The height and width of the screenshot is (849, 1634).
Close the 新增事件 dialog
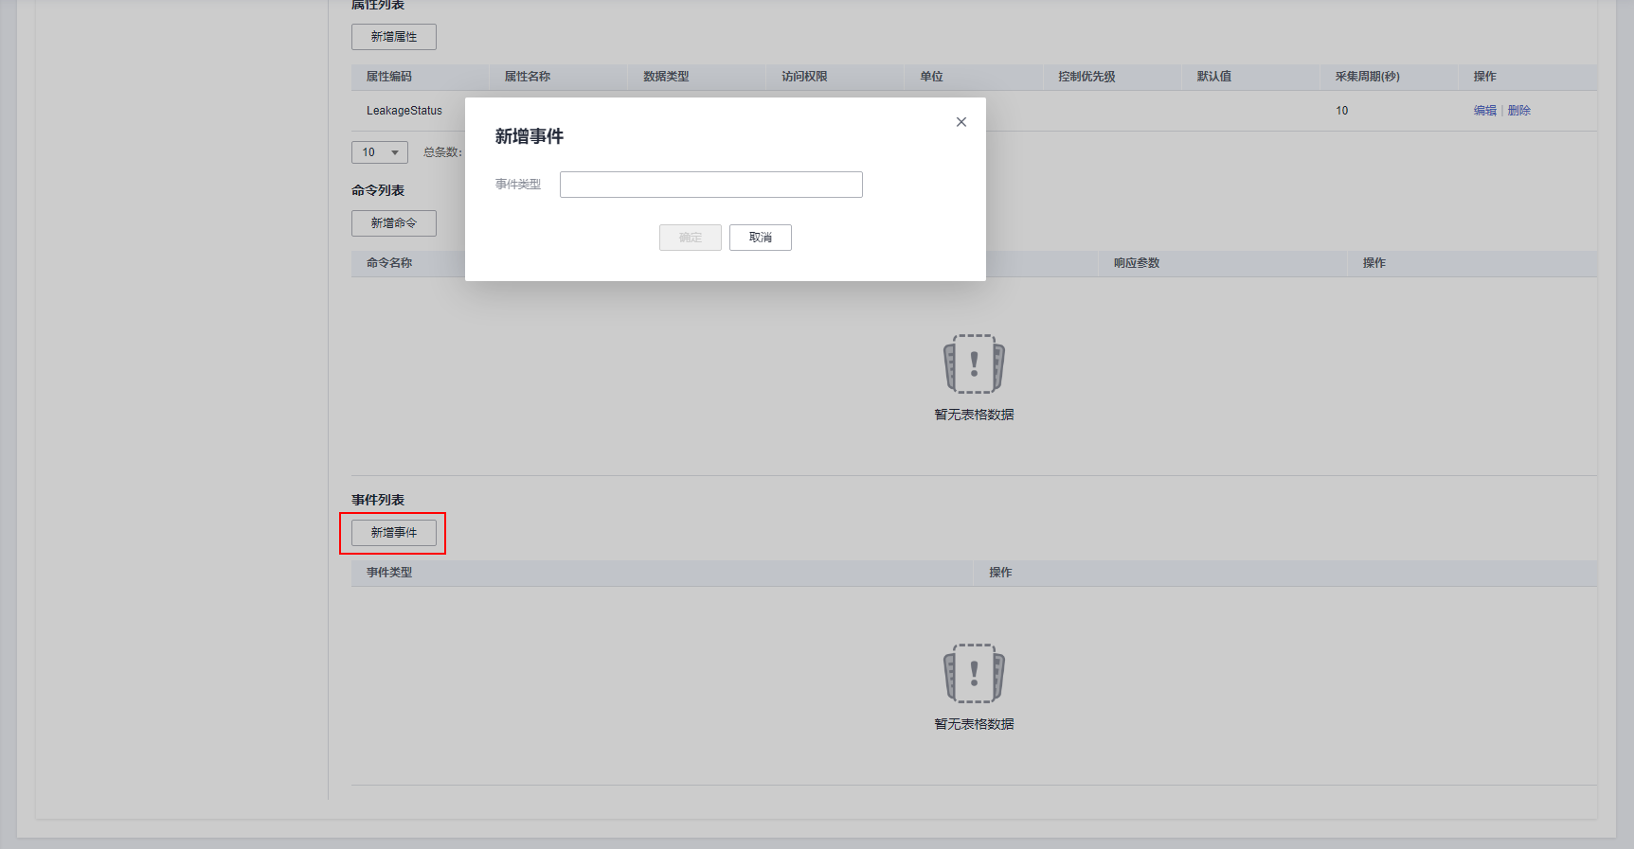point(961,122)
